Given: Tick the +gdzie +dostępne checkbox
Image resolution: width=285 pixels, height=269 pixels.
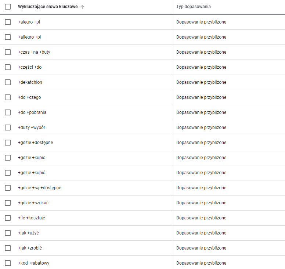Looking at the screenshot, I should pyautogui.click(x=8, y=143).
